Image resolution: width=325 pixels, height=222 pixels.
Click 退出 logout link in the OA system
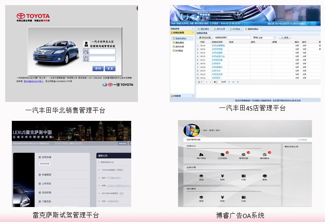pyautogui.click(x=218, y=130)
